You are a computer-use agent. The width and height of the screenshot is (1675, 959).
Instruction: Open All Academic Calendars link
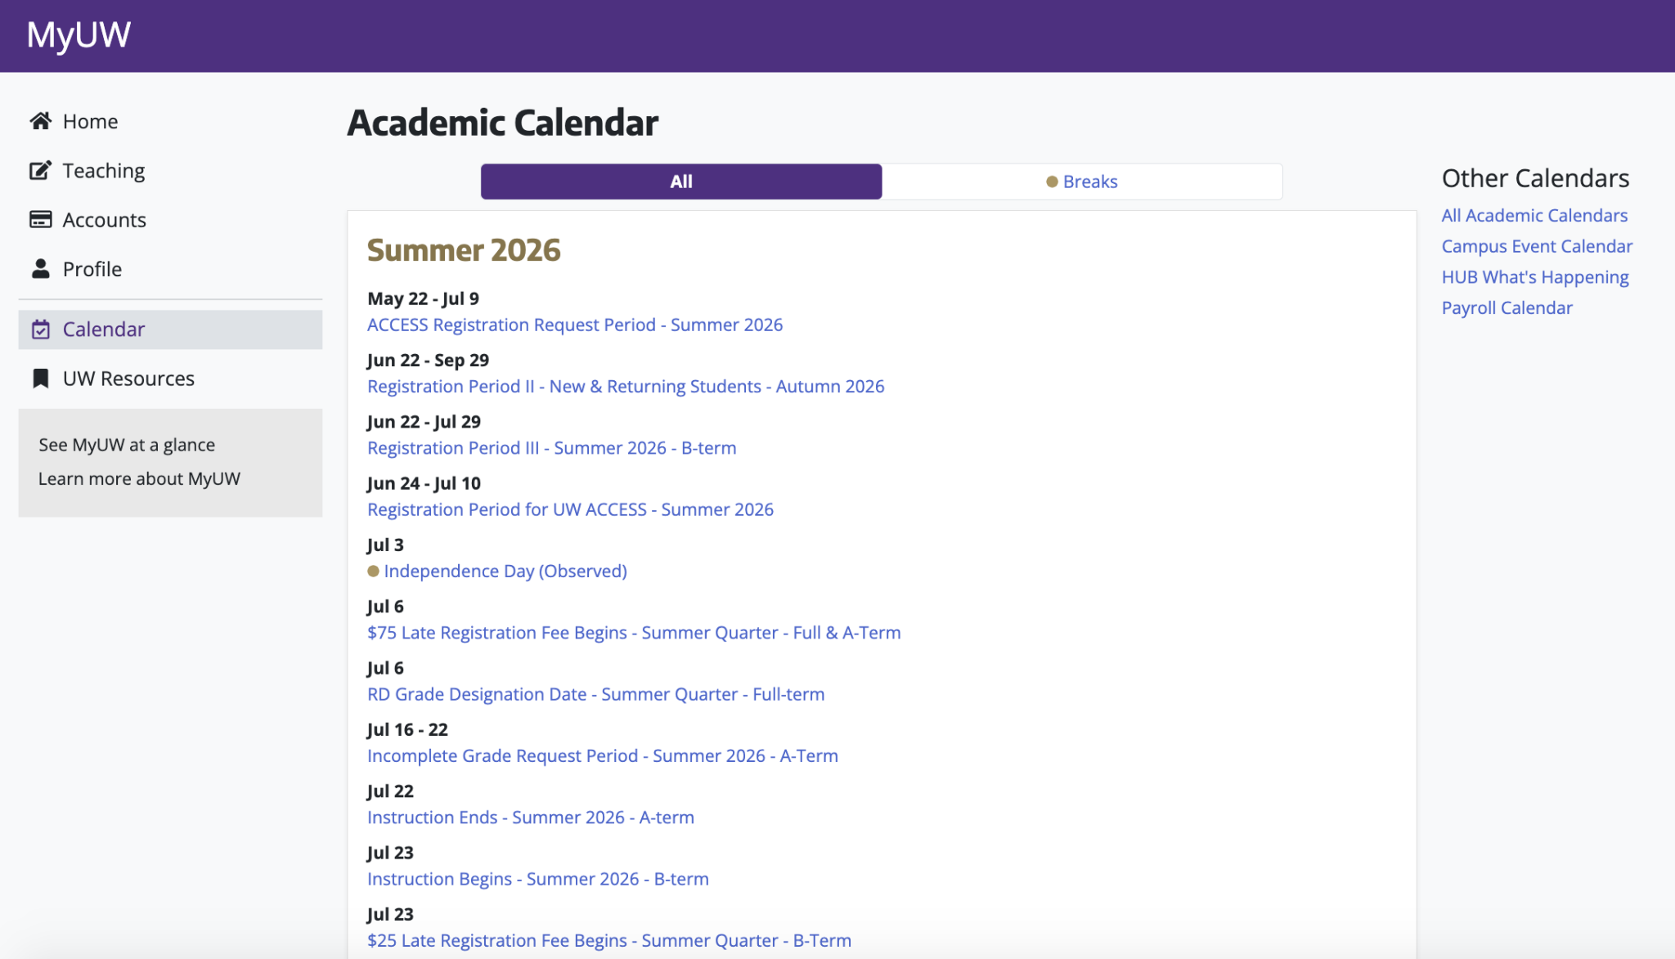(x=1534, y=216)
